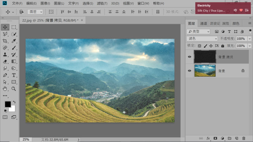Add layer style with fx icon
Screen dimensions: 253x142
(208, 138)
